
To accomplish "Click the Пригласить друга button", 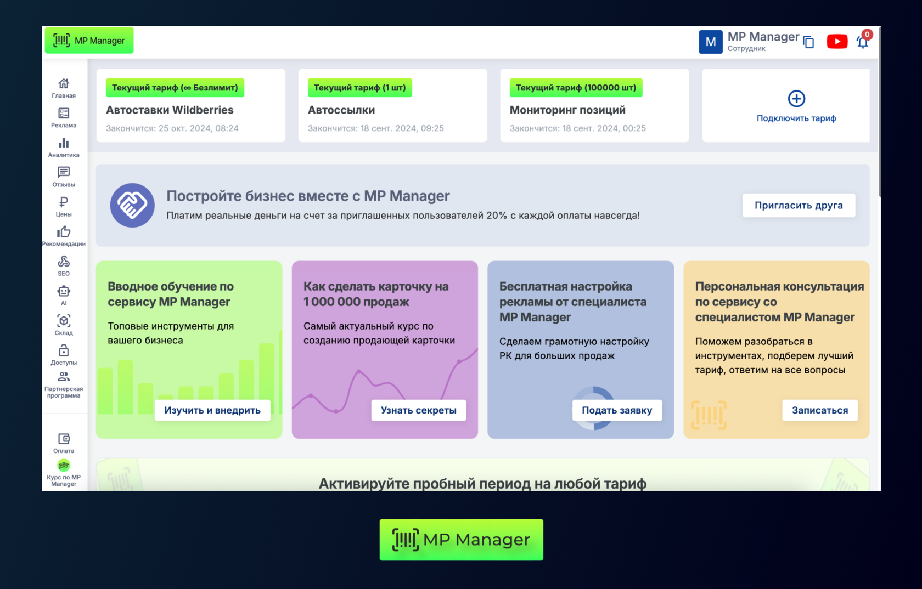I will click(x=798, y=205).
